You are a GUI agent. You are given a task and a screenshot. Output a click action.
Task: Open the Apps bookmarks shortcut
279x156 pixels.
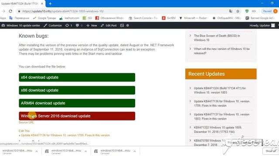click(3, 18)
